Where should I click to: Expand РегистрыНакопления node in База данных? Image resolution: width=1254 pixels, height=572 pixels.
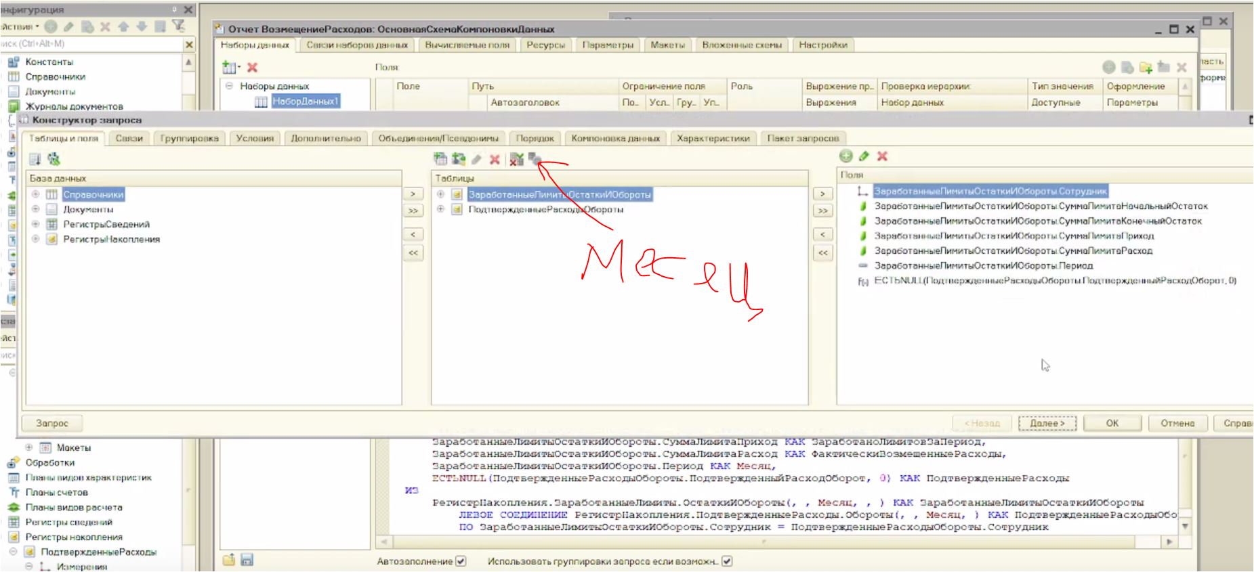pos(35,239)
